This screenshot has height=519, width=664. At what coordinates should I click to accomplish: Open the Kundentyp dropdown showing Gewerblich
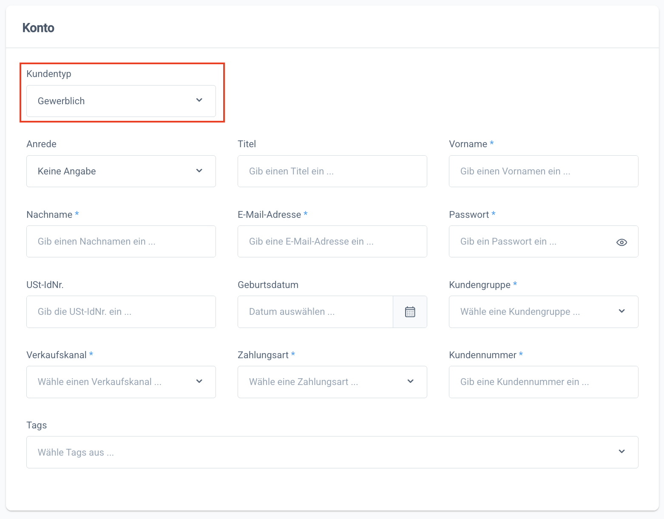pos(121,101)
